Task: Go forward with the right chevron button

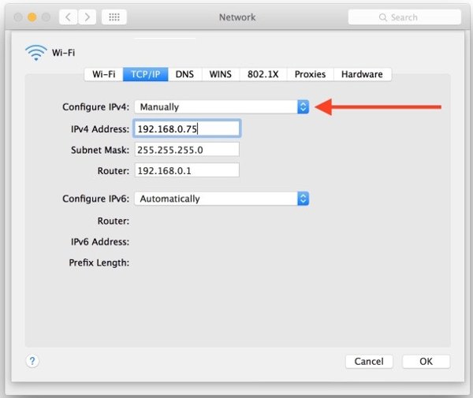Action: coord(88,17)
